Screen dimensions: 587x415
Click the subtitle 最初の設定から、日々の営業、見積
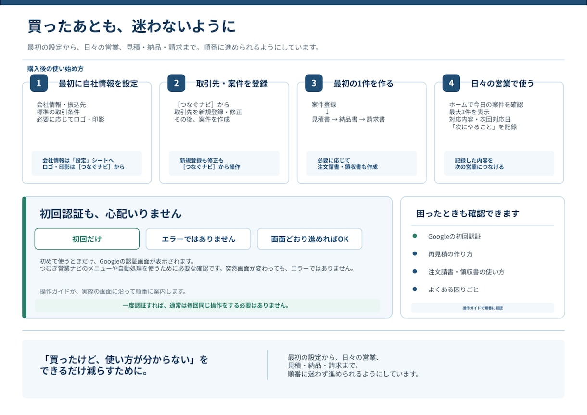pyautogui.click(x=174, y=48)
